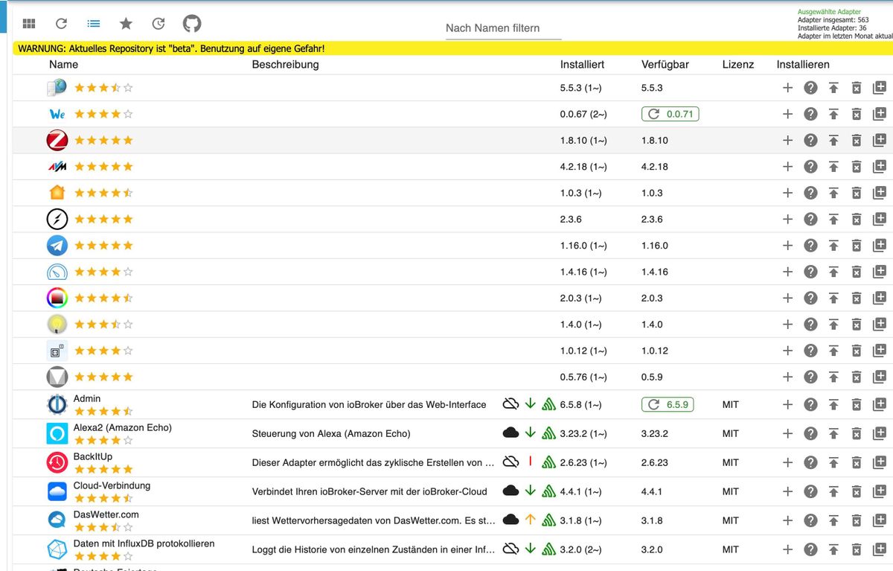Upload BackItUp adapter files
Screen dimensions: 893x571
(x=833, y=462)
